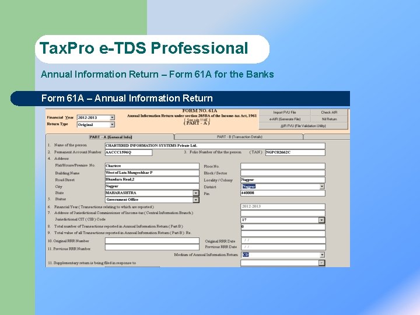The height and width of the screenshot is (315, 420).
Task: Click the Financial Year 2012-2013 disabled field
Action: point(283,206)
